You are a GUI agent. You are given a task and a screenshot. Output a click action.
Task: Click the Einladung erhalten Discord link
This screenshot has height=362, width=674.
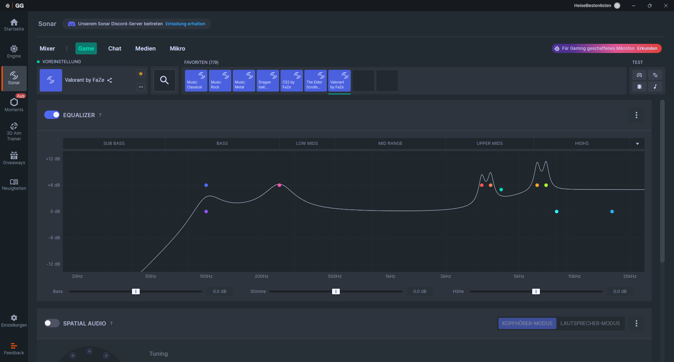185,24
